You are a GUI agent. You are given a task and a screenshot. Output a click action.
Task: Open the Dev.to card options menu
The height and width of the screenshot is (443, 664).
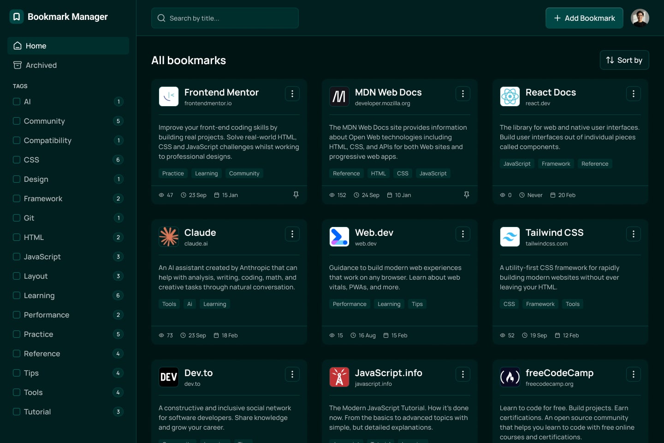click(292, 374)
